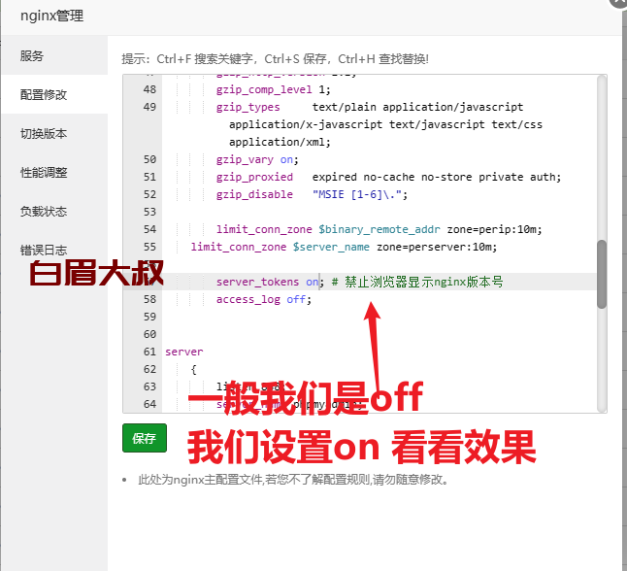Viewport: 627px width, 571px height.
Task: Click the gzip_disable "MSIE [1-6]\." line
Action: tap(312, 195)
